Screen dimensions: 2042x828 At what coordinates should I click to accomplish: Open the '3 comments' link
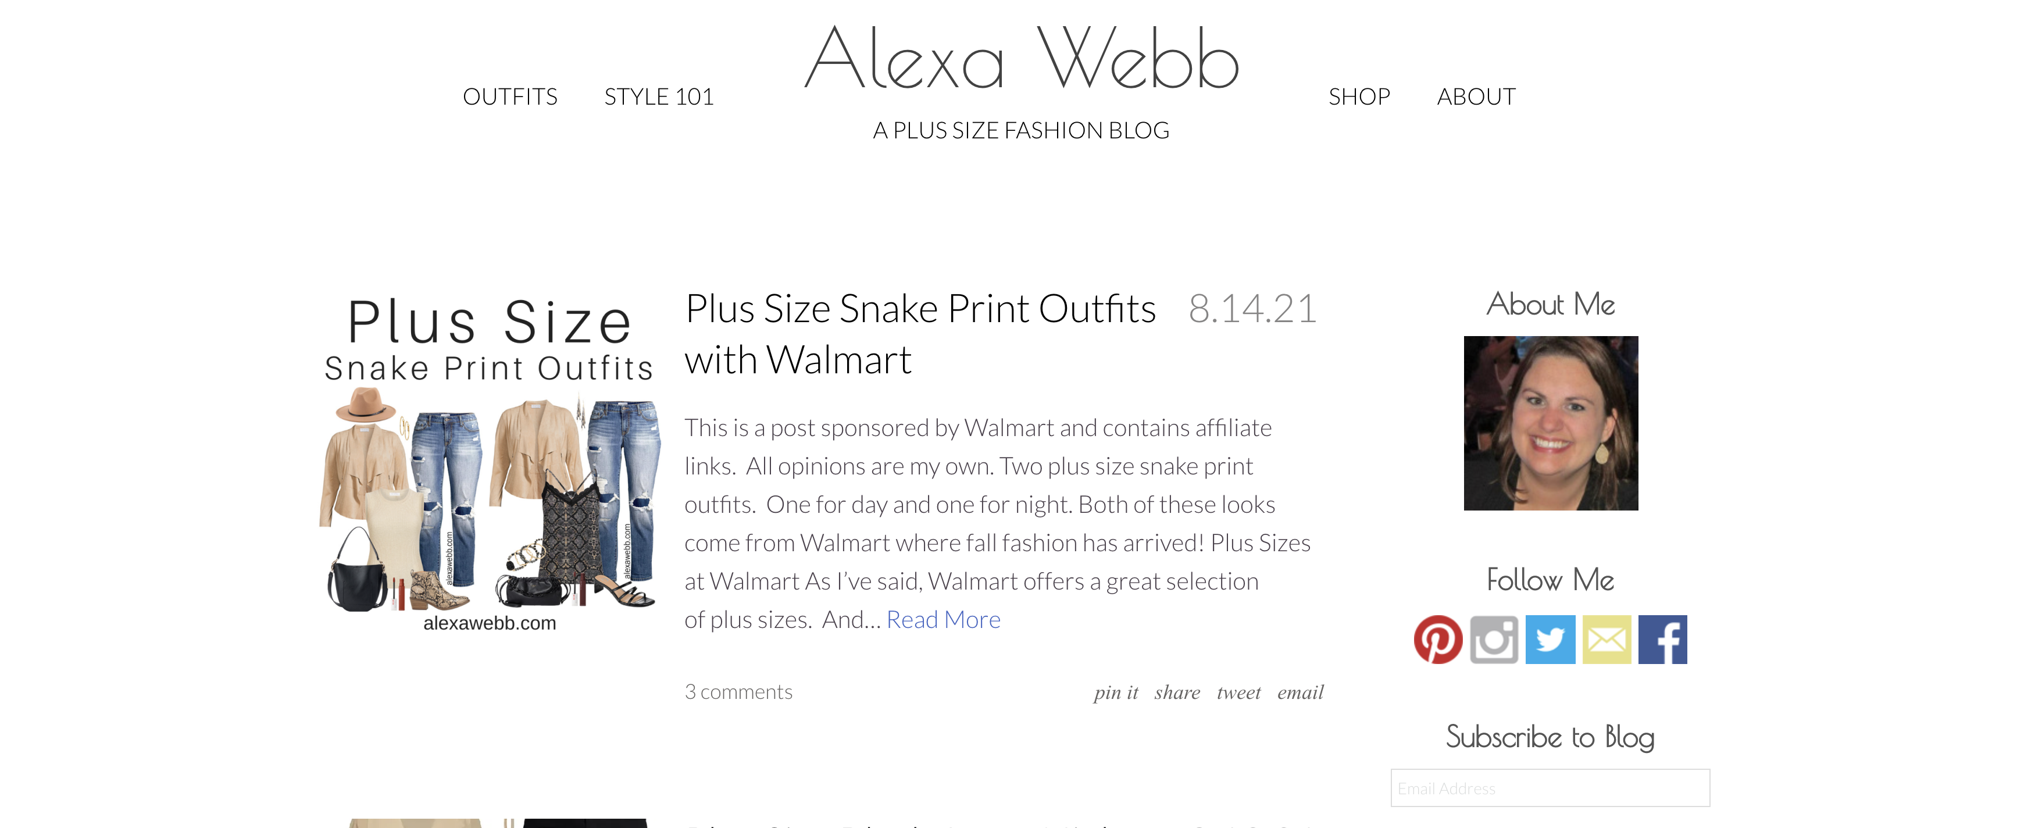coord(738,691)
